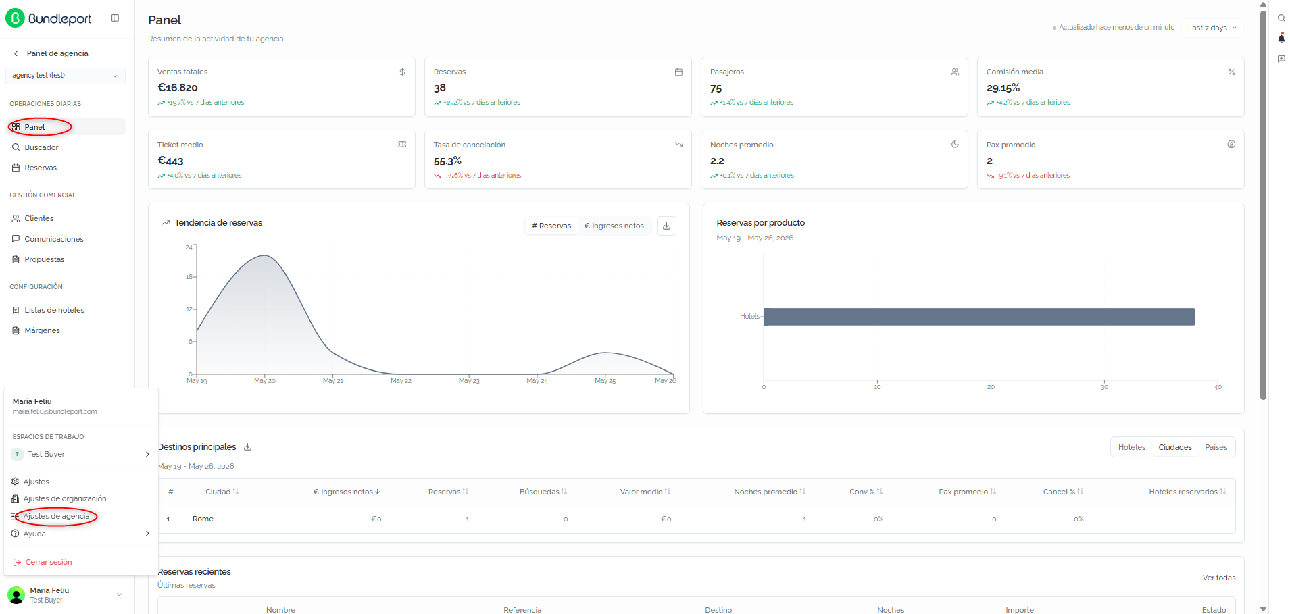Go back using Panel de agencia arrow
Screen dimensions: 1290x614
[x=16, y=53]
